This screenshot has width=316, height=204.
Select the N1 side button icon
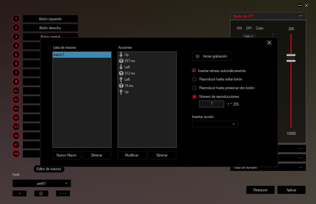click(x=16, y=91)
